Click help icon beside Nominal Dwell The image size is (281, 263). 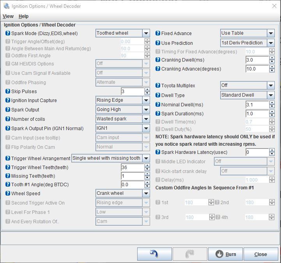[x=158, y=104]
